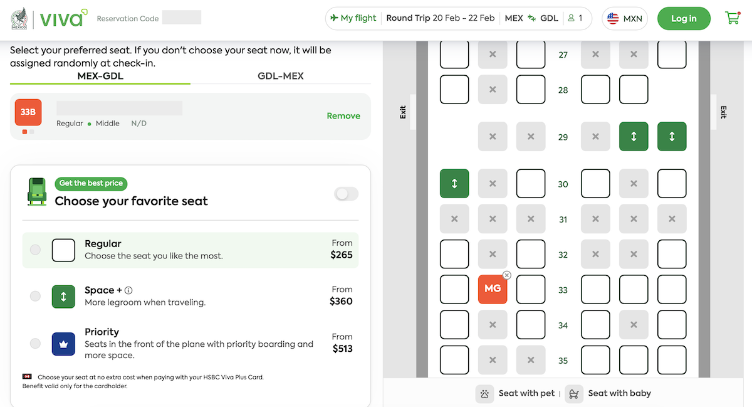Expand the My flight dropdown
The height and width of the screenshot is (407, 752).
[353, 18]
